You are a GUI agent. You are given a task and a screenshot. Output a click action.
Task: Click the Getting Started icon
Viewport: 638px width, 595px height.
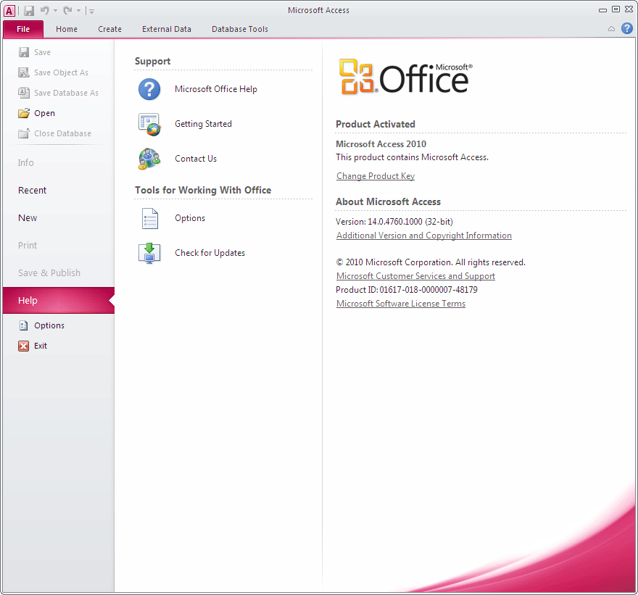(149, 124)
